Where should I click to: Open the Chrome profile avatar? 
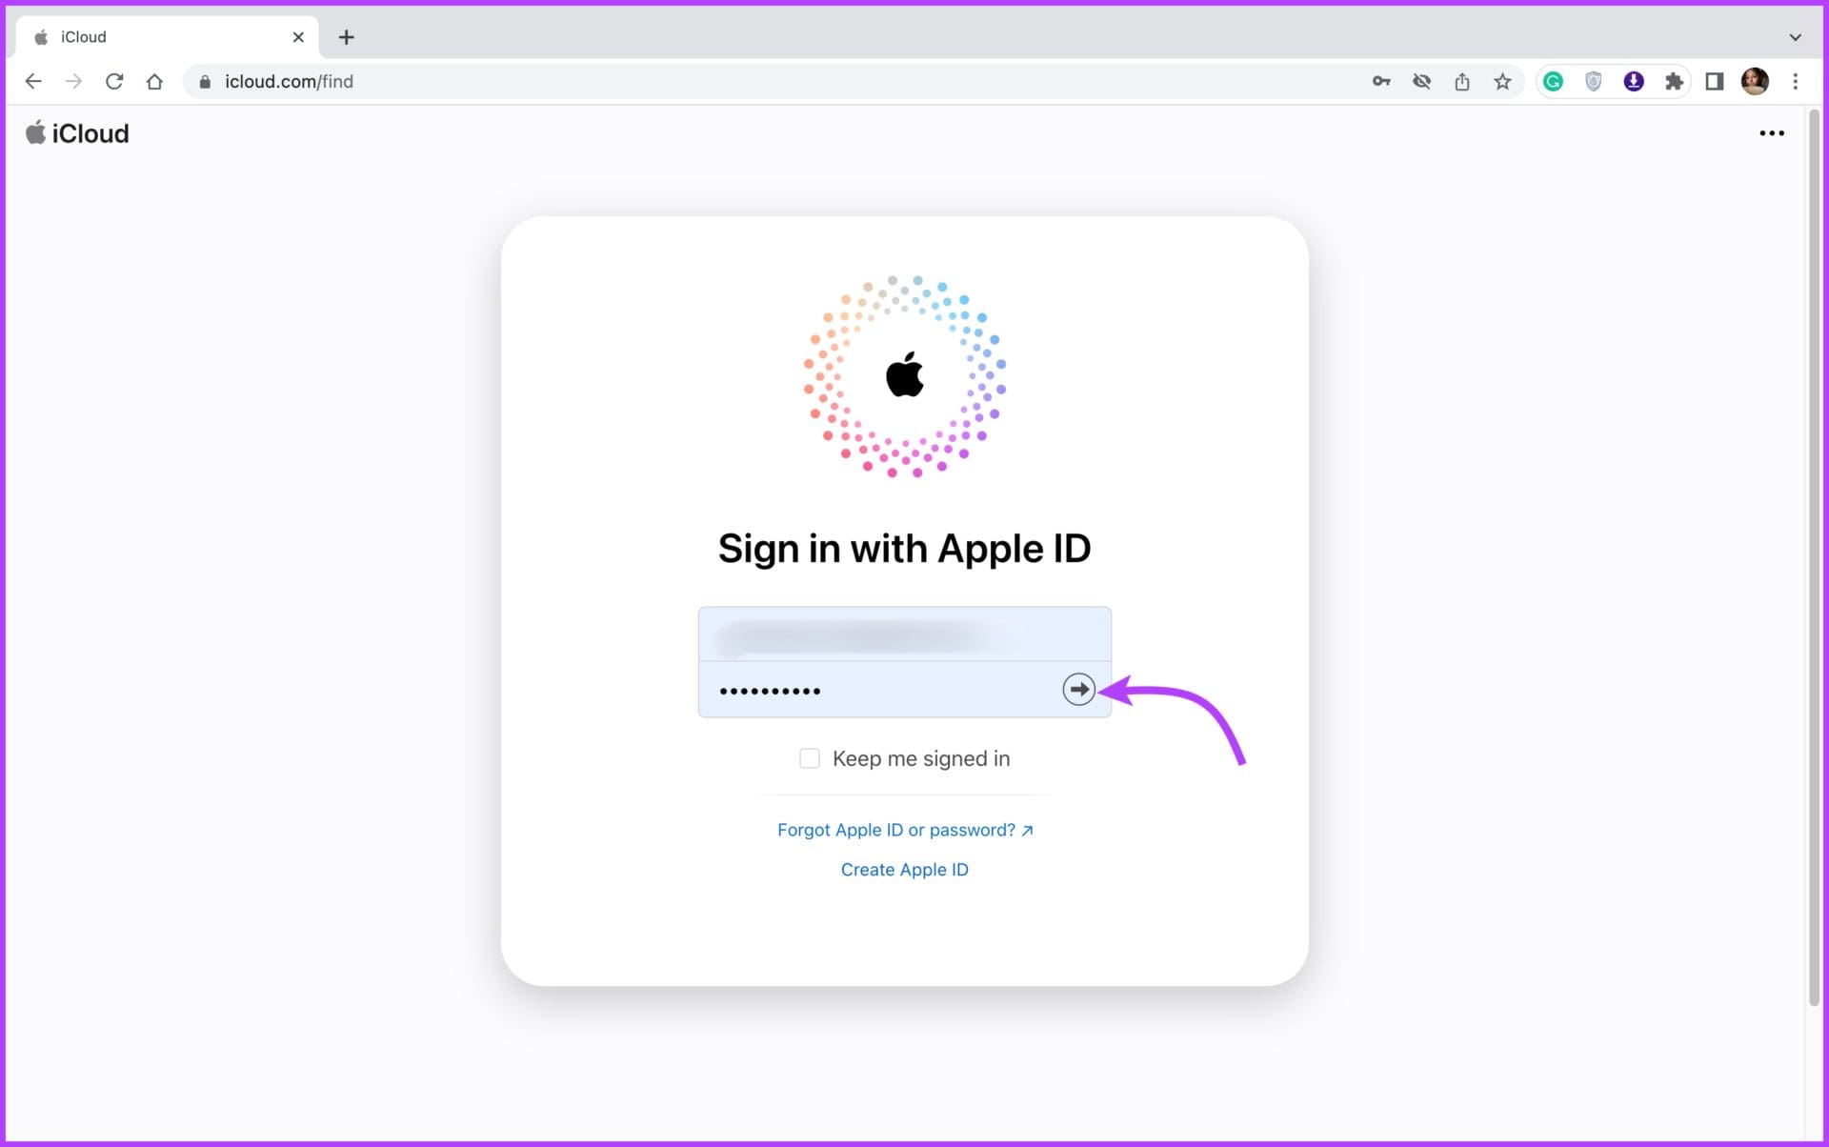click(x=1755, y=82)
